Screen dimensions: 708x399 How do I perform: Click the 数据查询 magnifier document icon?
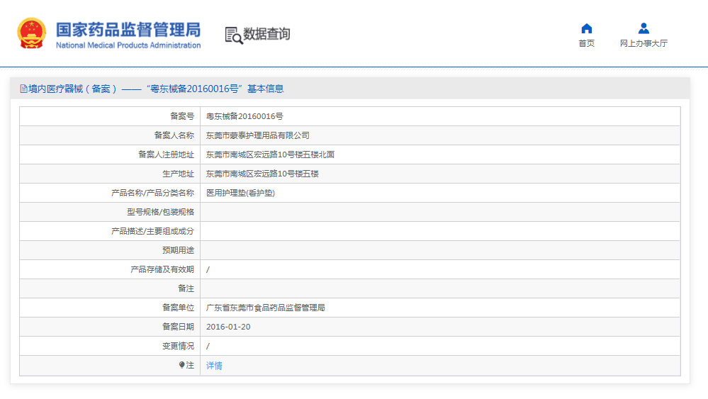(x=233, y=35)
